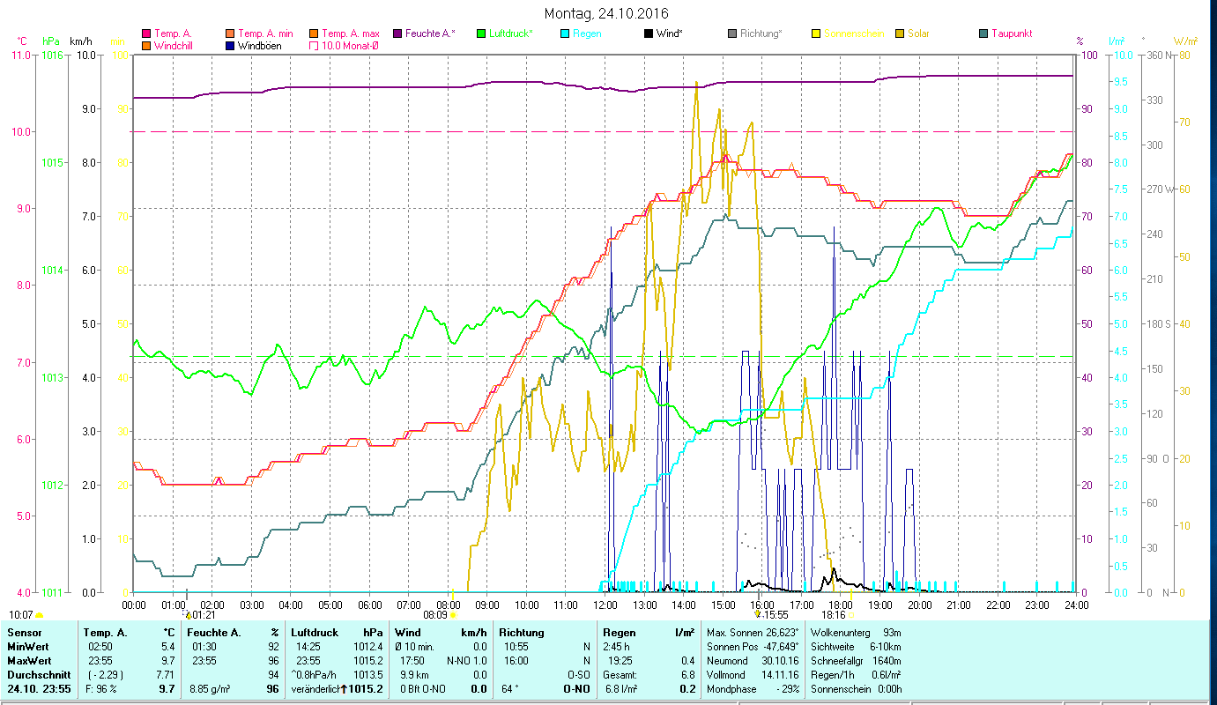This screenshot has width=1217, height=705.
Task: Click the yellow Sonnenschein legend swatch
Action: [x=815, y=33]
